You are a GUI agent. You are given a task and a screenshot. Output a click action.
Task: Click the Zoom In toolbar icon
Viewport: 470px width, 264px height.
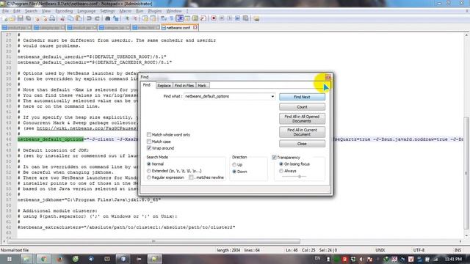point(127,18)
